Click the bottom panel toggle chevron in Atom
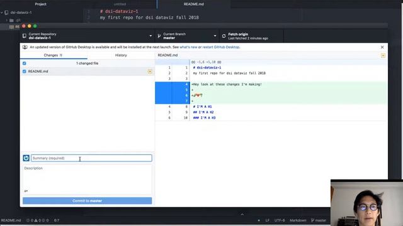The width and height of the screenshot is (403, 226). [x=242, y=214]
